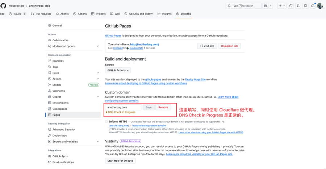Open the pull requests icon in header
Screen dimensions: 326x169
click(x=298, y=6)
